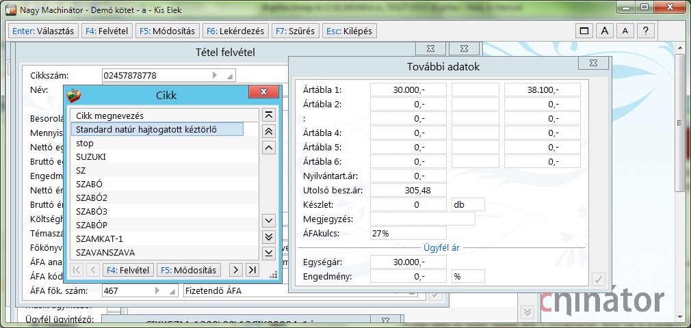Select the SUZUKI row
Viewport: 691px width, 328px height.
pyautogui.click(x=164, y=156)
